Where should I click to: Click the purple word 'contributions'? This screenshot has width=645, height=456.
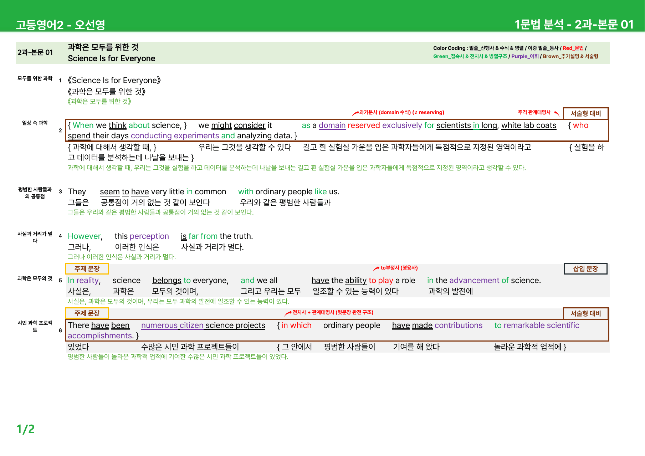[459, 326]
